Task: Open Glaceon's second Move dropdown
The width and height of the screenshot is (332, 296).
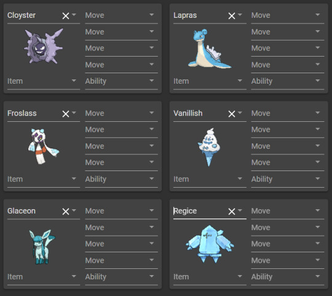Action: tap(122, 228)
